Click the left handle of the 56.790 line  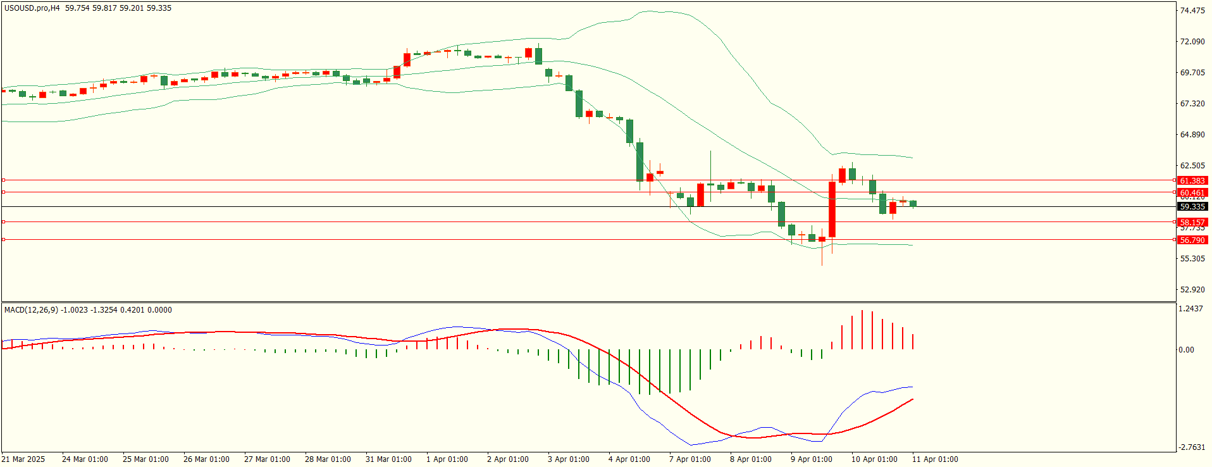4,239
